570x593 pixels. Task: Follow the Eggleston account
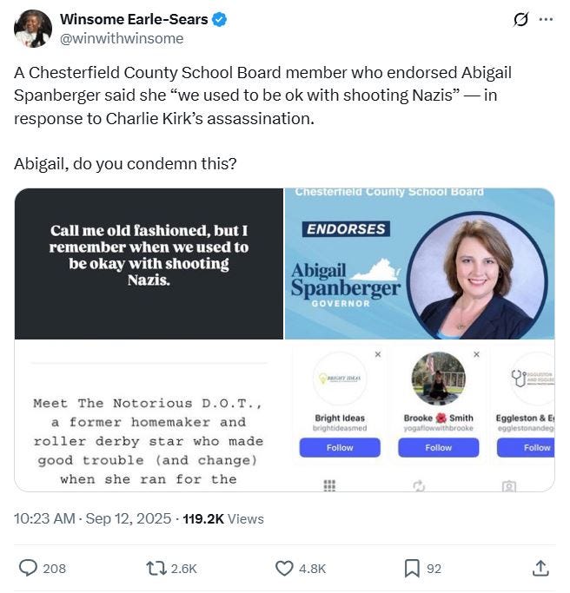(x=526, y=447)
